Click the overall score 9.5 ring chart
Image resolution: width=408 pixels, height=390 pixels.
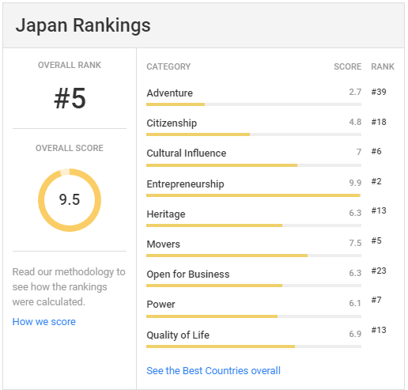coord(70,200)
